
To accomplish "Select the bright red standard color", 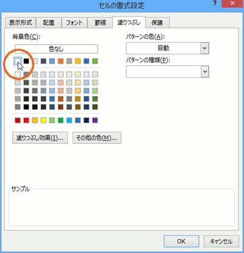I will [26, 120].
